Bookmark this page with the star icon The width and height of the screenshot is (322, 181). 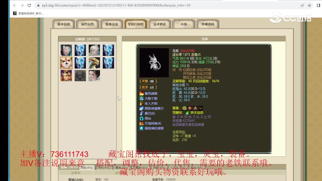[x=309, y=5]
